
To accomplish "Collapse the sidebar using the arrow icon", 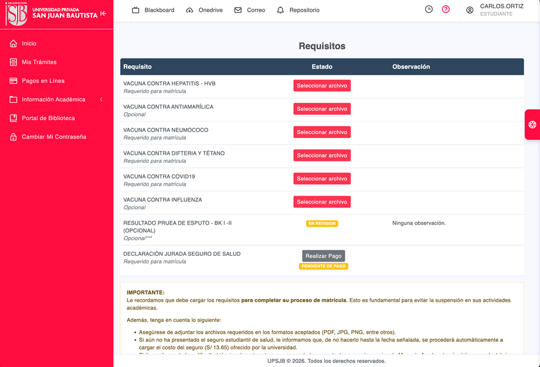I will (x=104, y=13).
